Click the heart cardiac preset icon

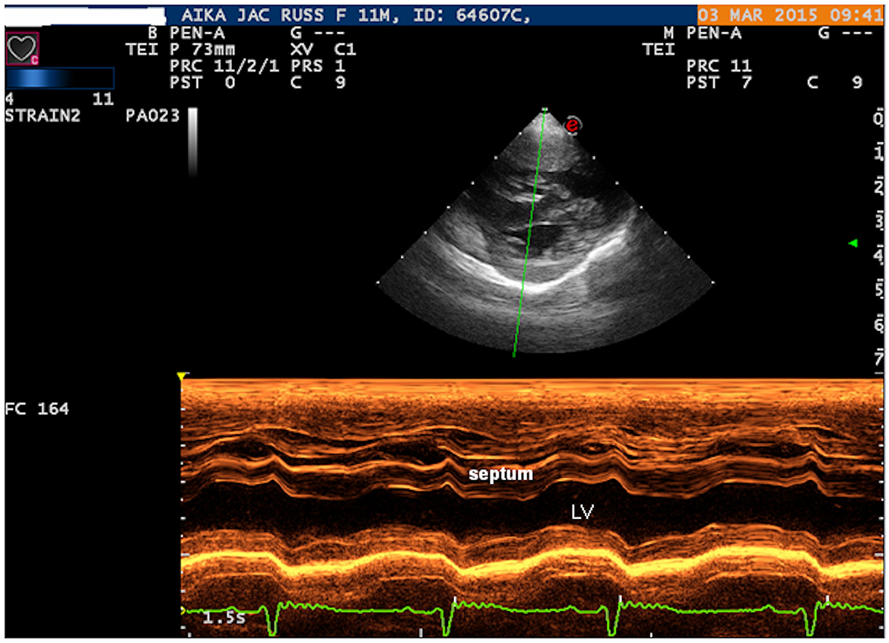21,49
